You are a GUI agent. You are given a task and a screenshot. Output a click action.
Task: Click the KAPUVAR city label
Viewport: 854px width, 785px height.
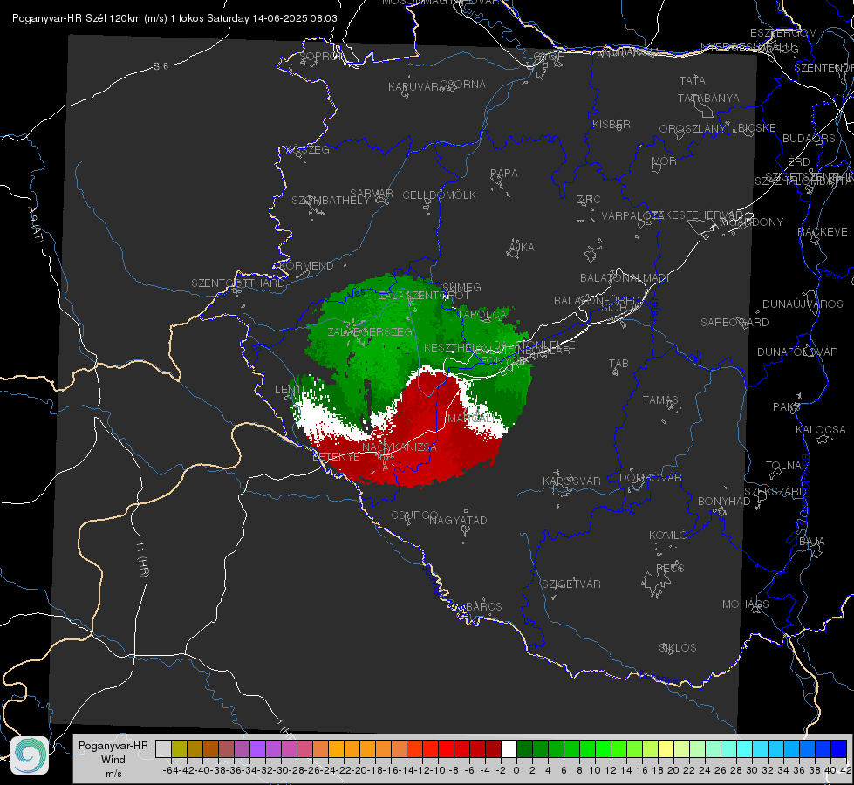point(413,87)
